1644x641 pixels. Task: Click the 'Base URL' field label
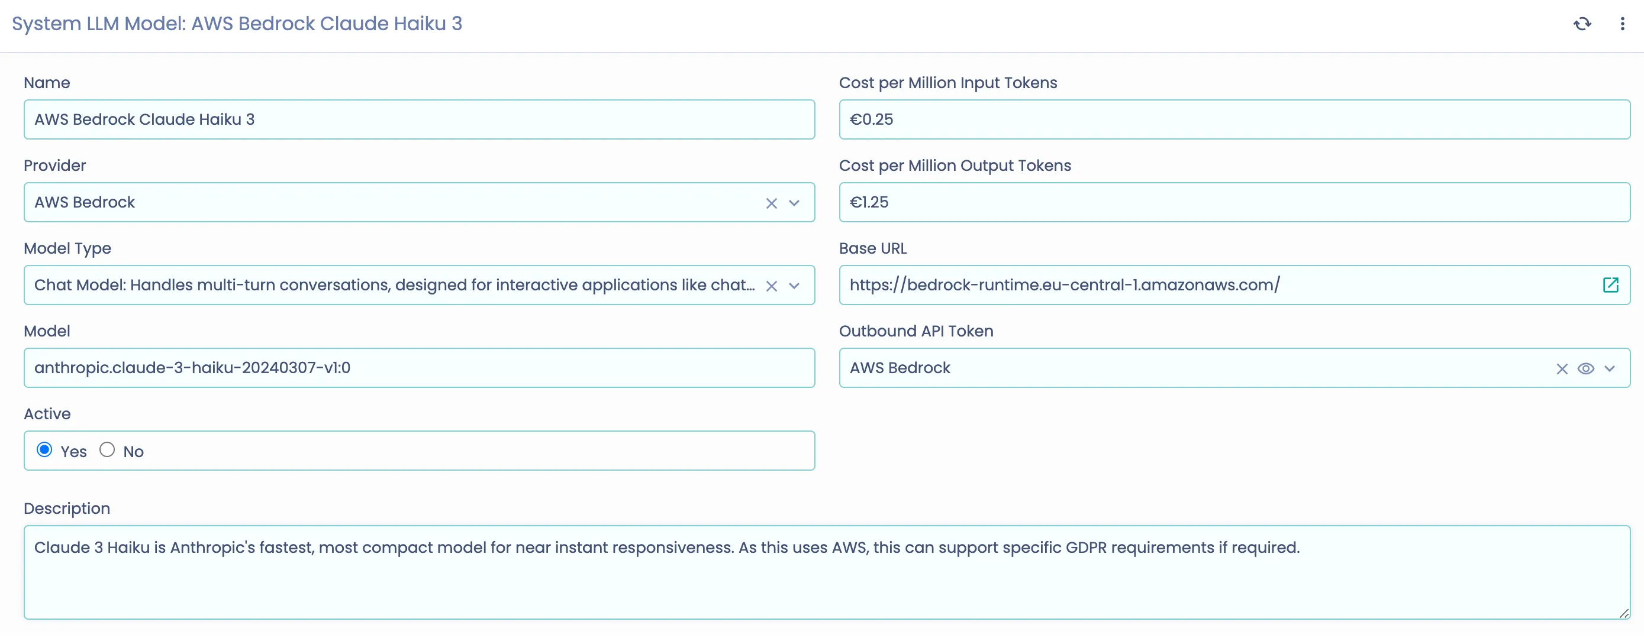[x=872, y=249]
